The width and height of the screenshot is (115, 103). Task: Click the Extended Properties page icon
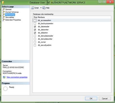click(3, 20)
